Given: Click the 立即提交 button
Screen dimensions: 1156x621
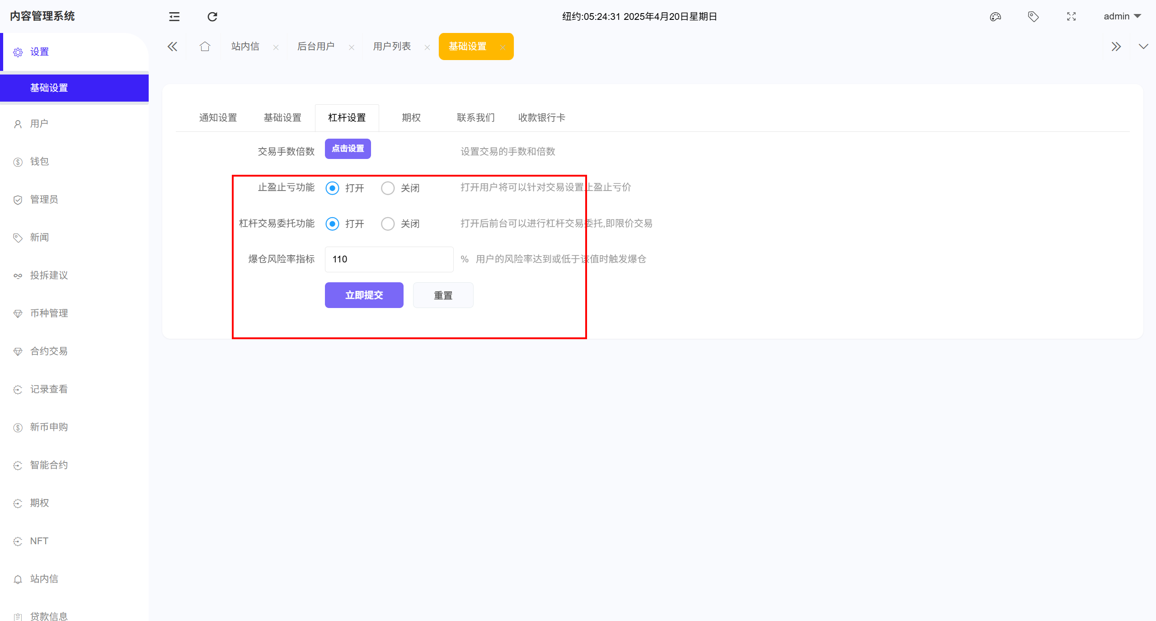Looking at the screenshot, I should point(364,295).
